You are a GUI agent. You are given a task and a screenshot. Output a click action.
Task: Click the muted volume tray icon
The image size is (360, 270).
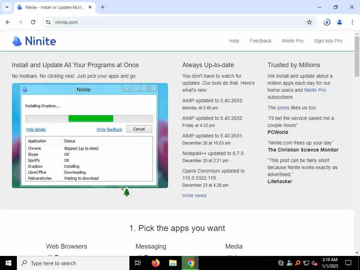tap(314, 263)
